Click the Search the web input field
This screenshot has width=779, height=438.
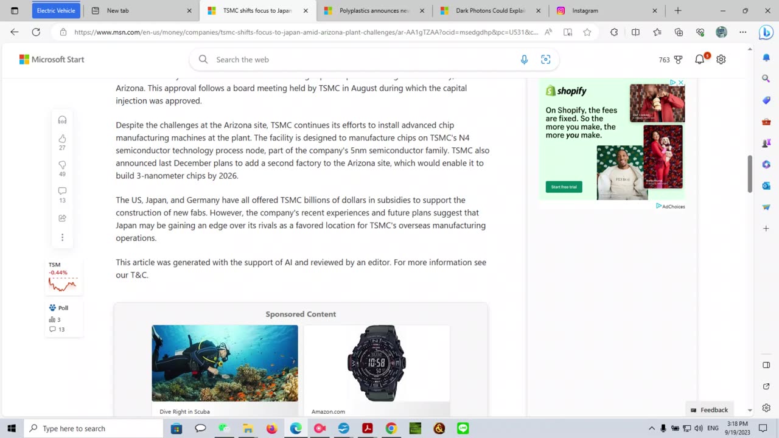[374, 60]
